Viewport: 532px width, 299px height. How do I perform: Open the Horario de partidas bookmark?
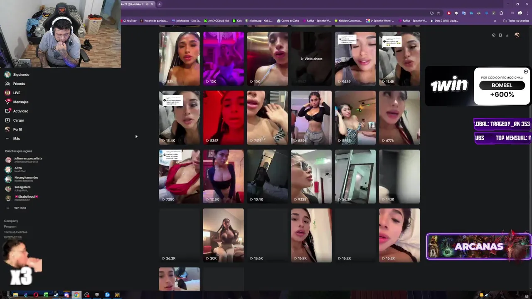[154, 21]
